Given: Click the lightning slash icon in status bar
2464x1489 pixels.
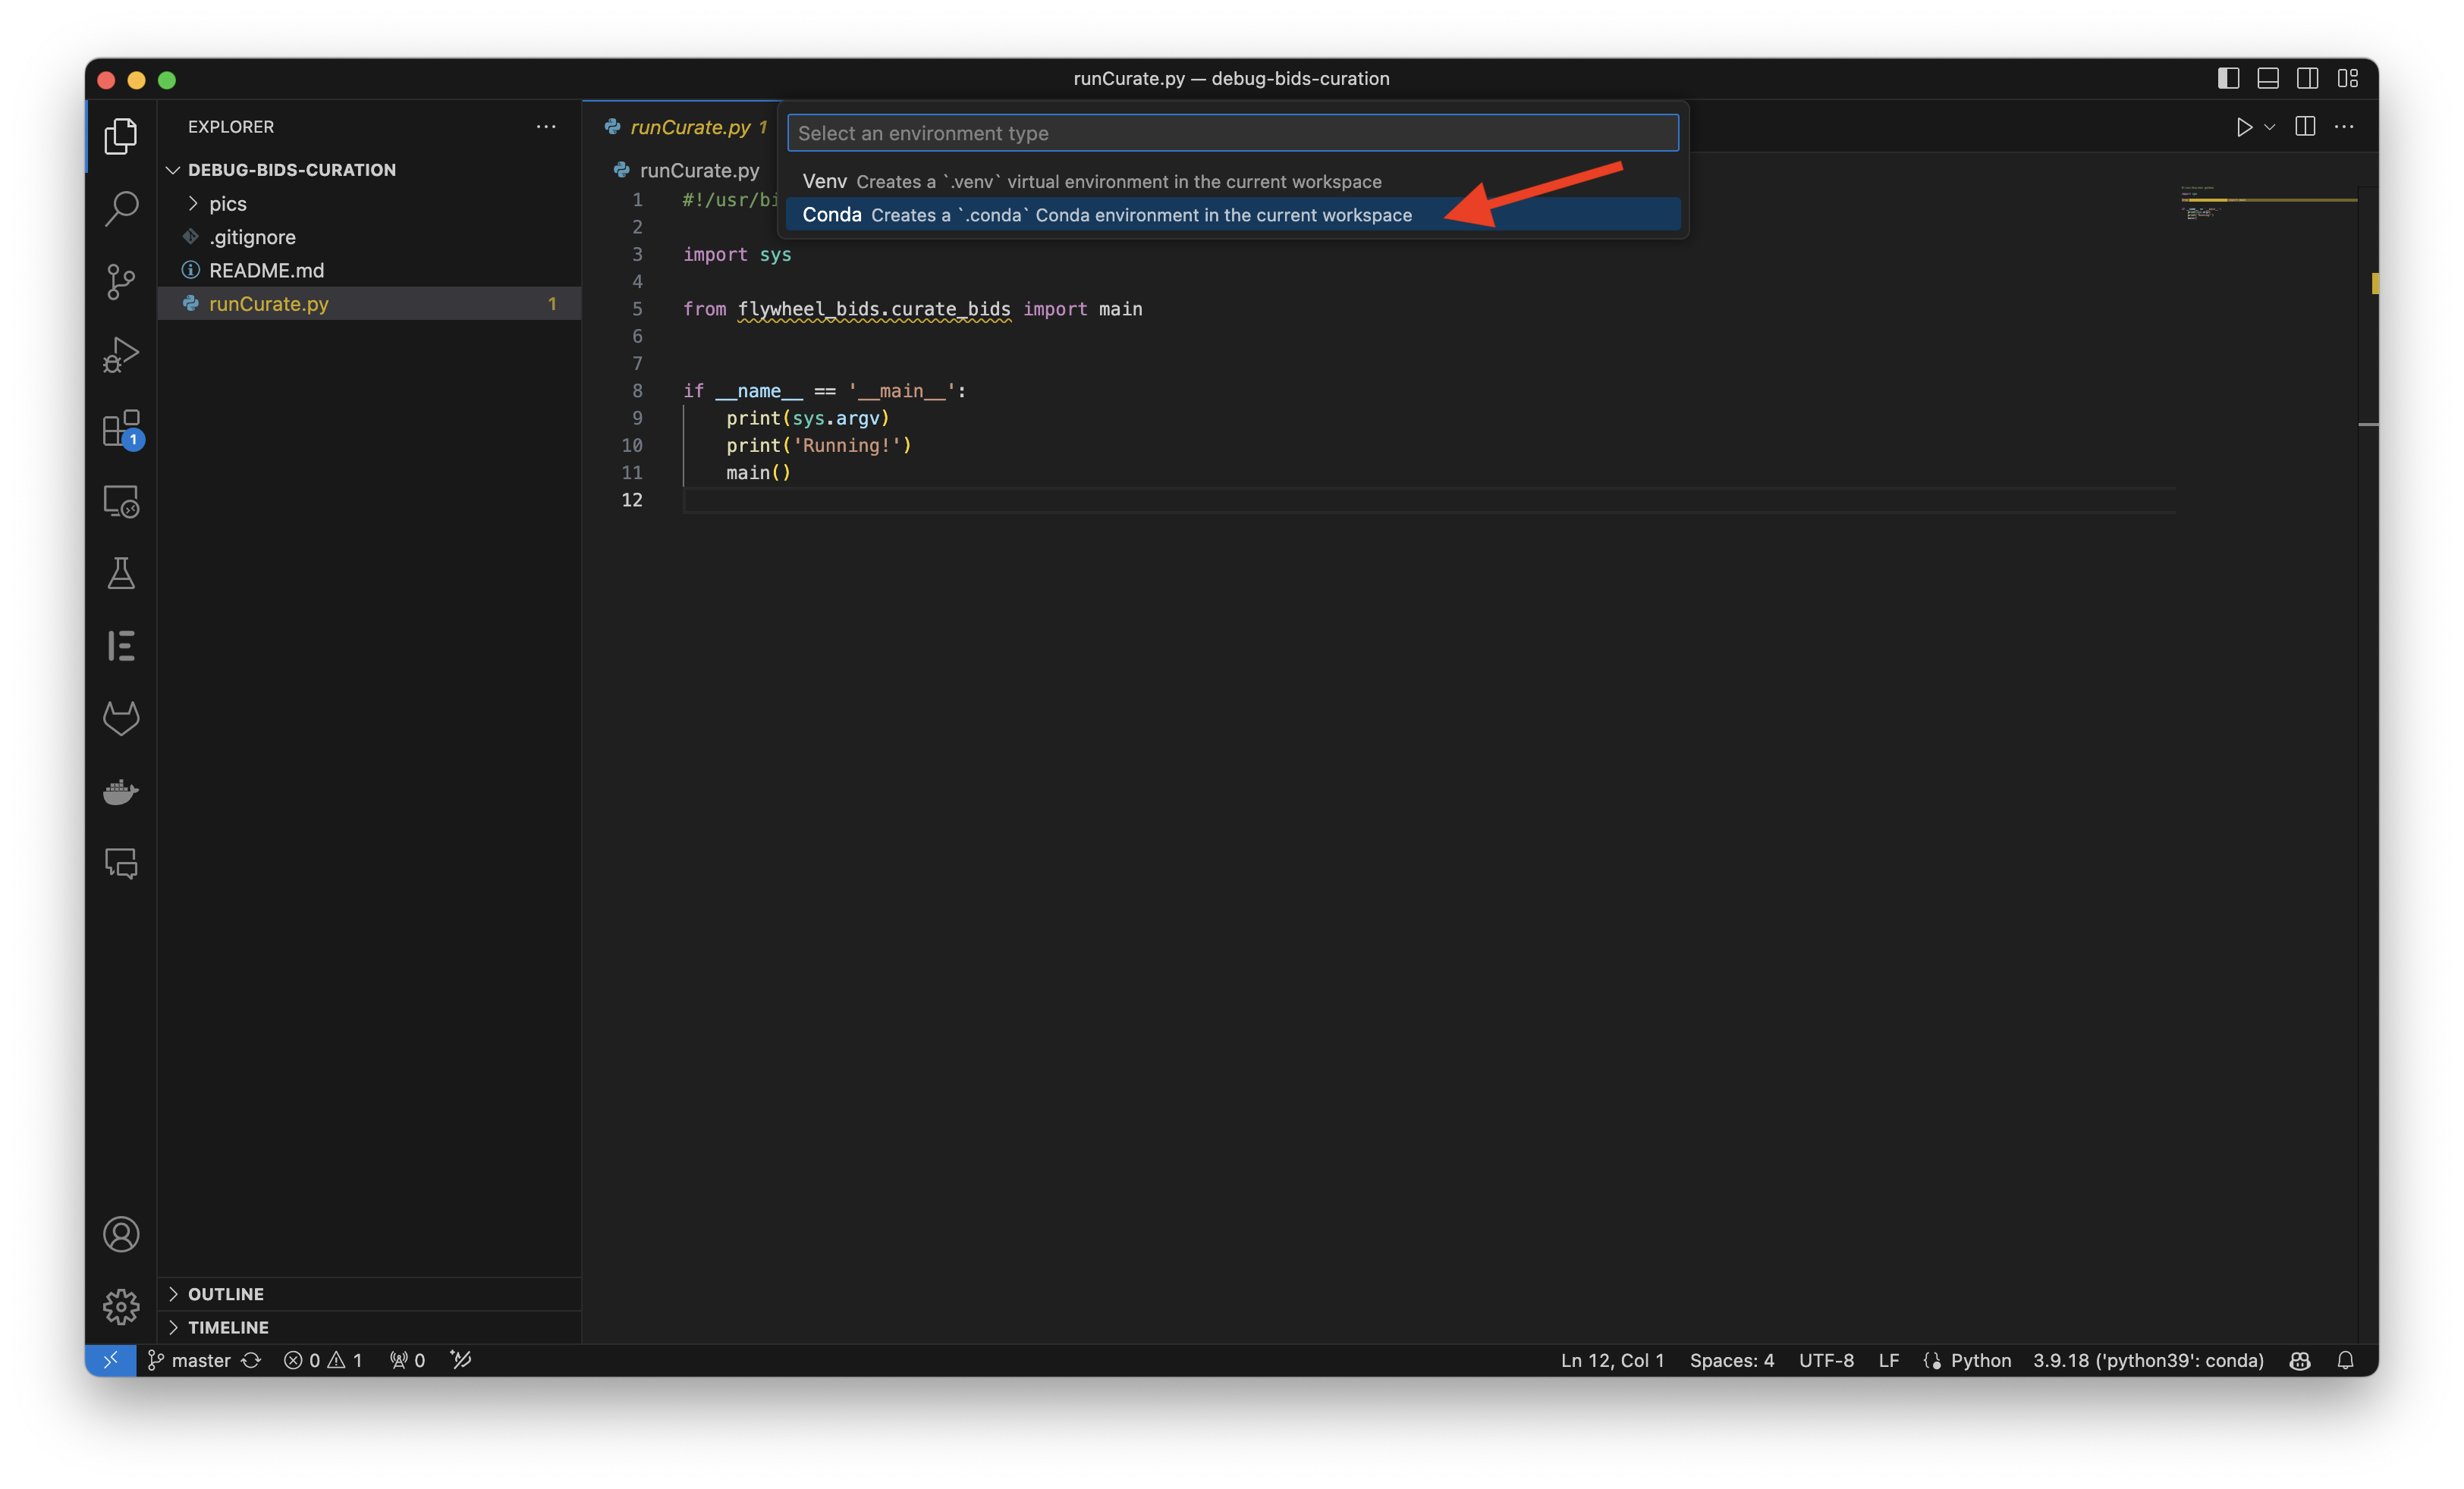Looking at the screenshot, I should pos(461,1360).
